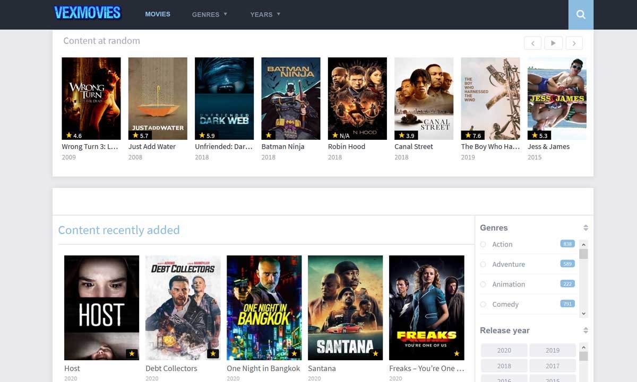Click the star badge on Freaks poster
The height and width of the screenshot is (382, 637).
[x=457, y=353]
